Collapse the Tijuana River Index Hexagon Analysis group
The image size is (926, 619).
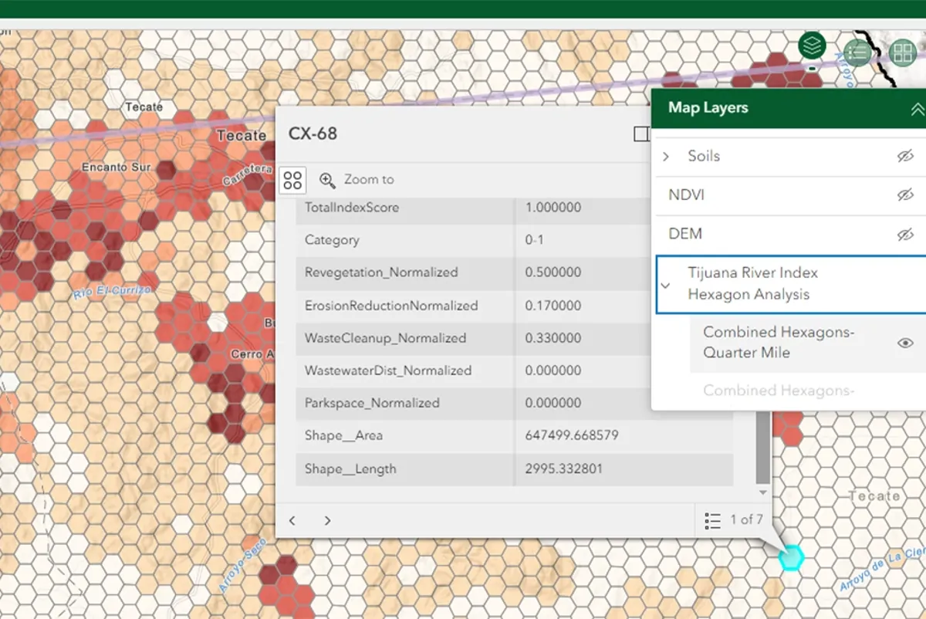(x=666, y=285)
